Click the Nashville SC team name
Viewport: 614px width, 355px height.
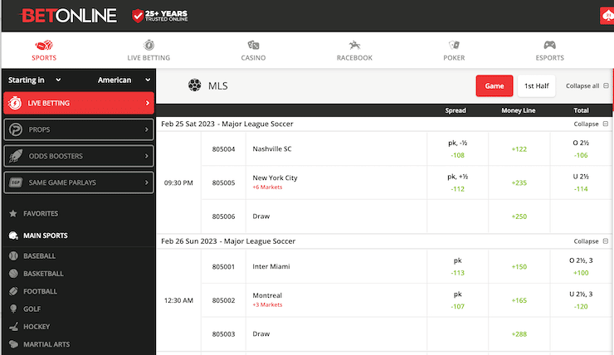pyautogui.click(x=272, y=148)
